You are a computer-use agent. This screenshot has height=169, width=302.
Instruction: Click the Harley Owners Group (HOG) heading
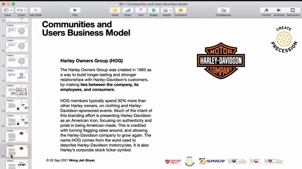(92, 61)
